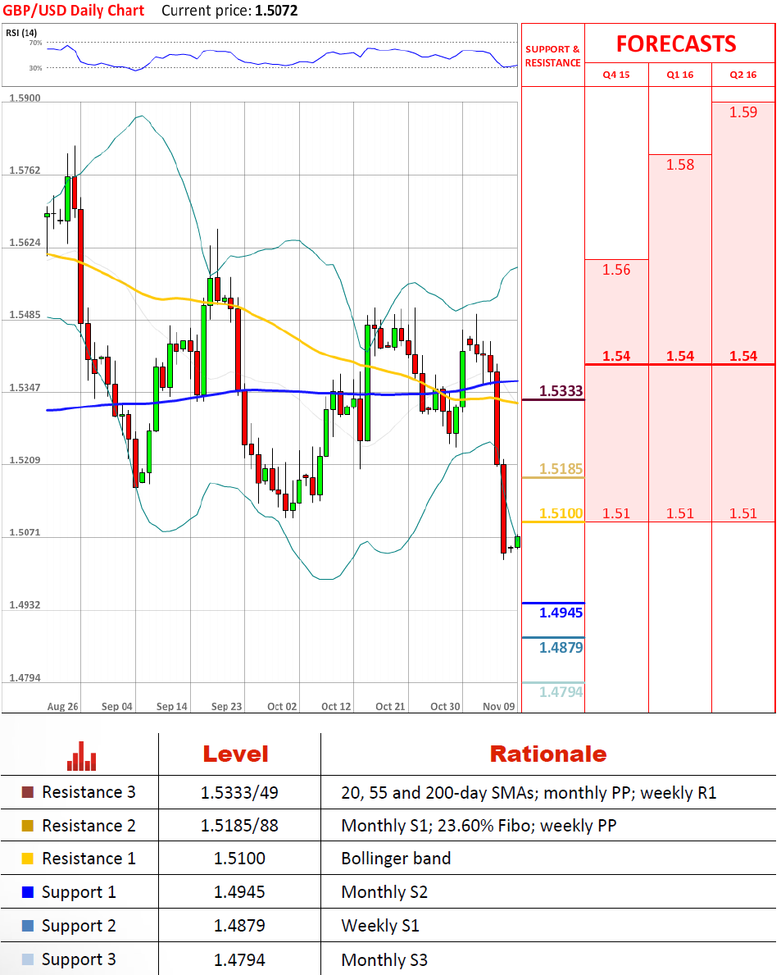Click the FORECASTS heading

click(676, 44)
